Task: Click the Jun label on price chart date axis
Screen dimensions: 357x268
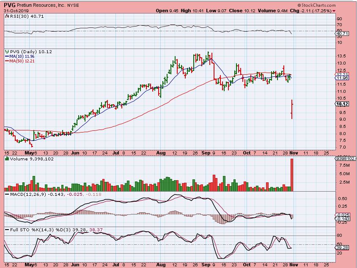Action: 75,153
